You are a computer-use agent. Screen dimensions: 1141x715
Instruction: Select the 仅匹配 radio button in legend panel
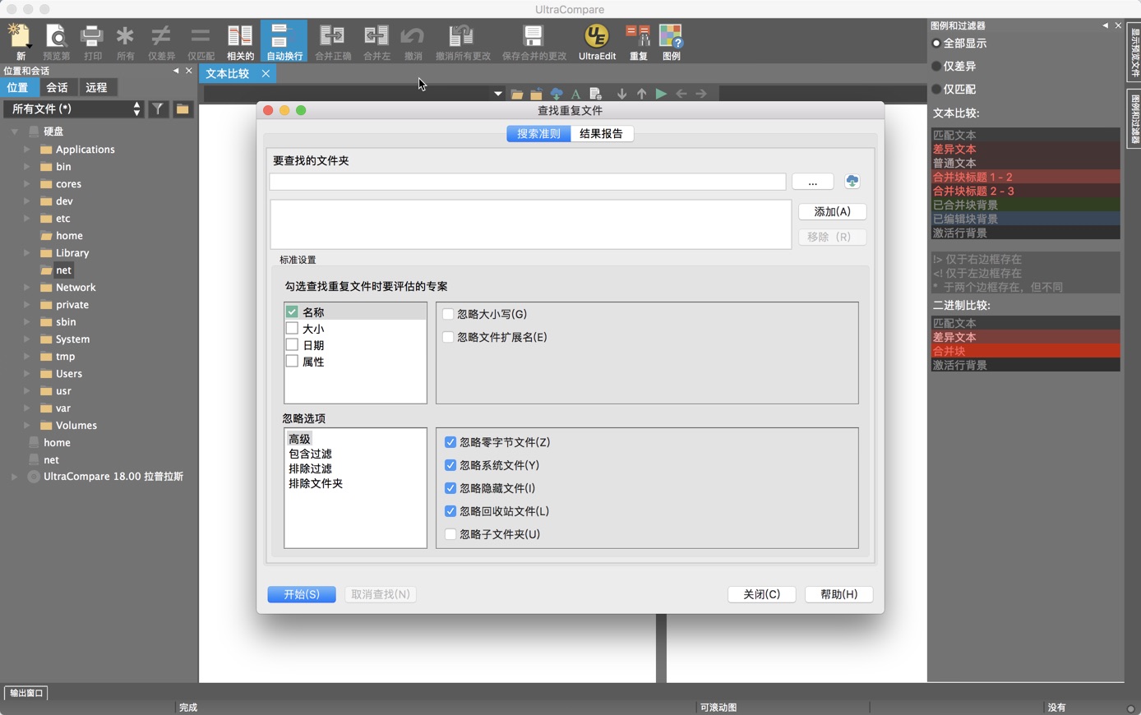pyautogui.click(x=936, y=89)
